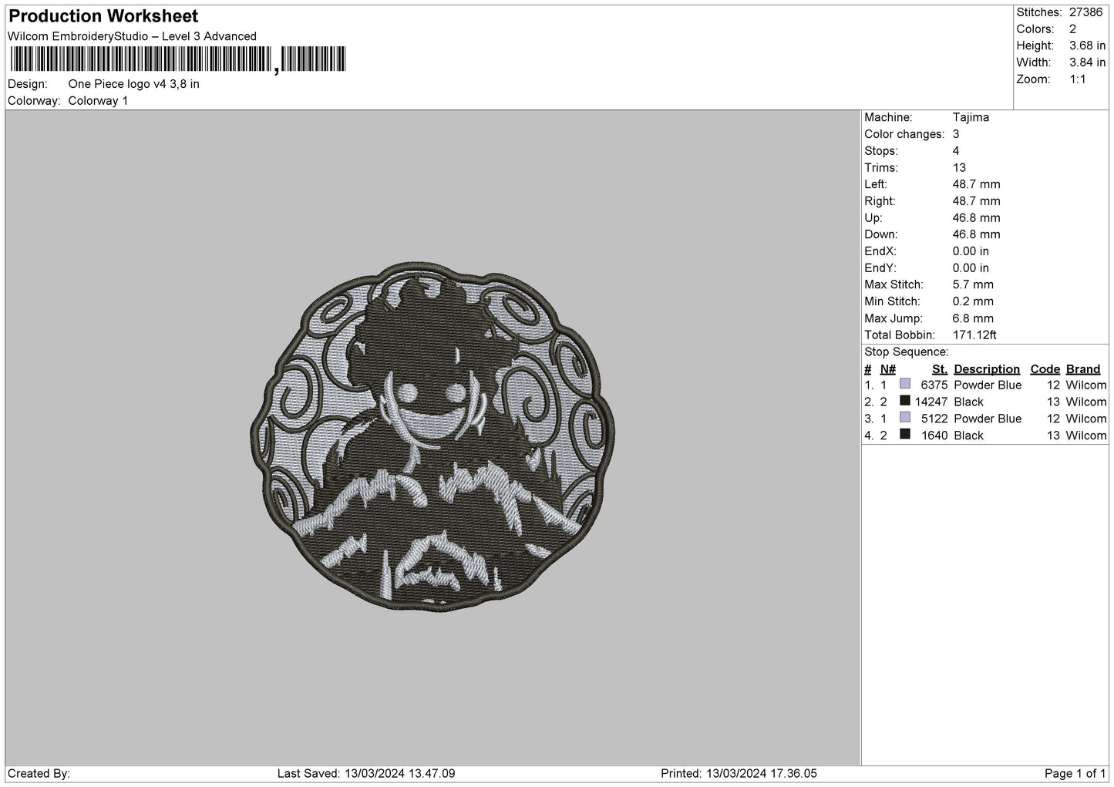1114x787 pixels.
Task: Select the EndX value 0.00 in
Action: pos(971,251)
